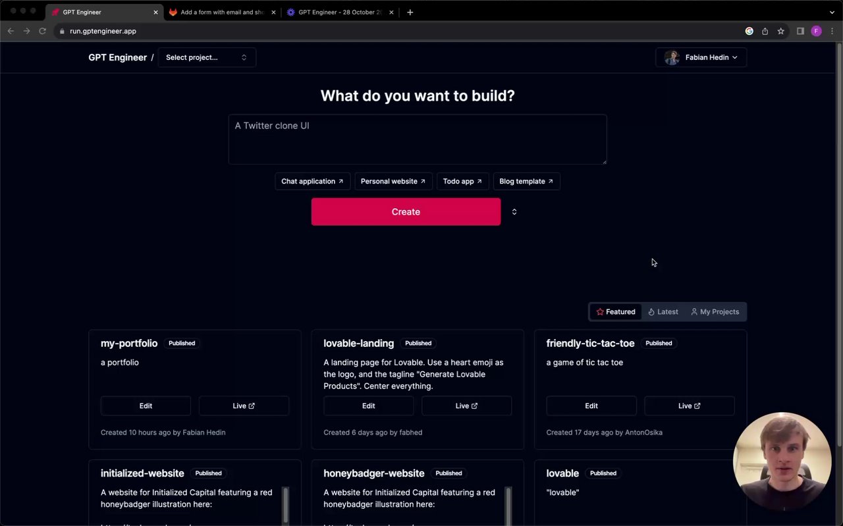Reload the page with refresh icon
Viewport: 843px width, 526px height.
(x=43, y=31)
